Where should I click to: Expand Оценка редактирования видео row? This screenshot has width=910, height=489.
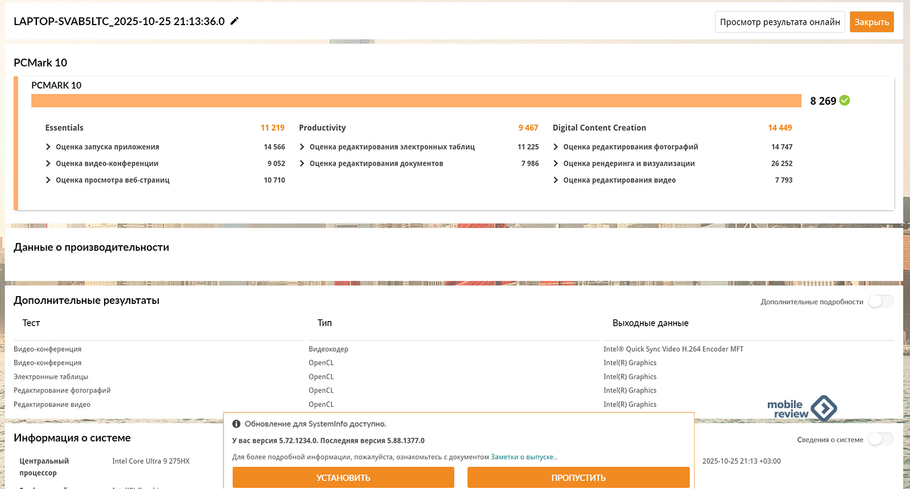tap(556, 180)
